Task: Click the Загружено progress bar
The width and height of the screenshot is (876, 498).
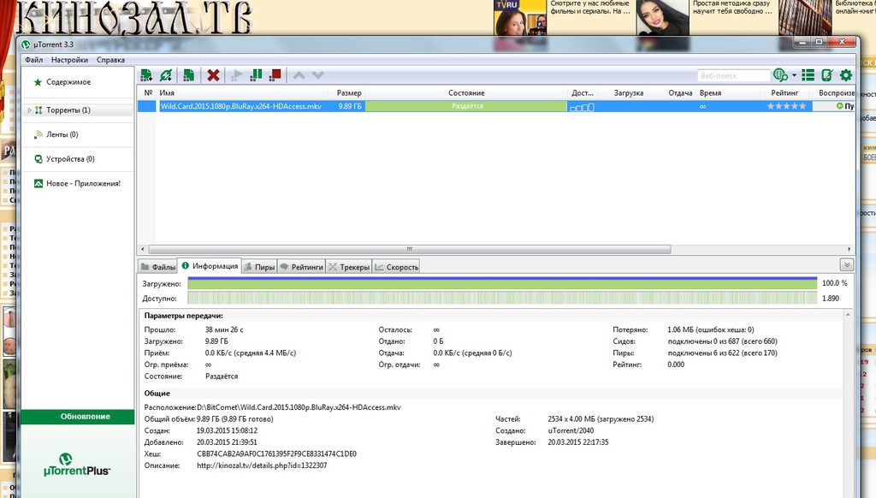Action: pos(502,283)
